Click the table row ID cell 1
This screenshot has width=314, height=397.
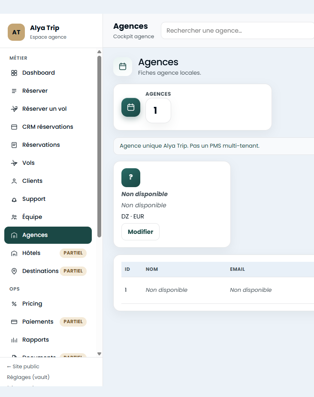point(126,290)
